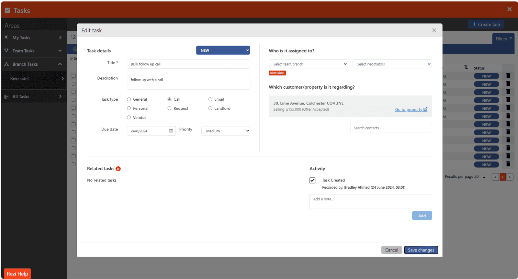518x279 pixels.
Task: Click the Status column header
Action: pyautogui.click(x=479, y=68)
